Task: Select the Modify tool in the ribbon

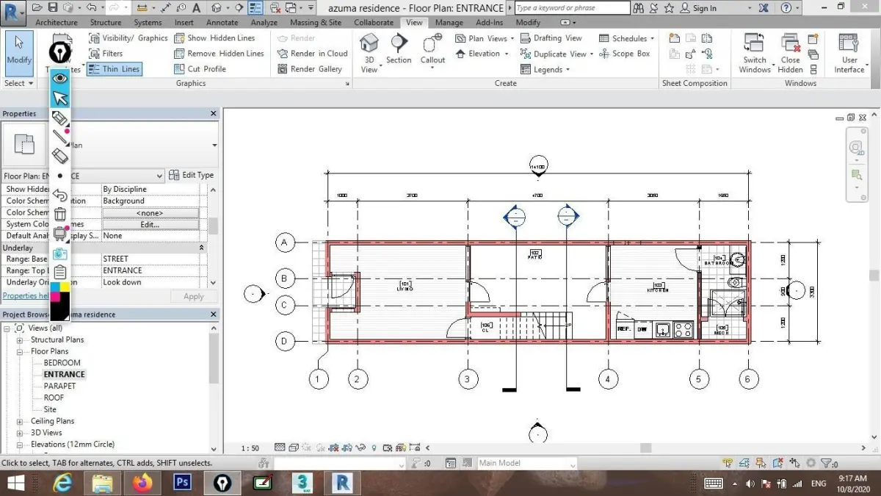Action: [18, 53]
